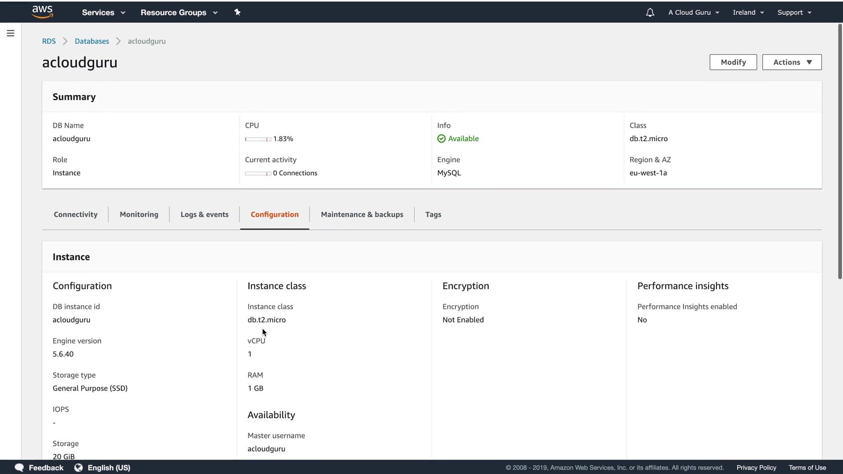This screenshot has width=843, height=474.
Task: Open the notifications bell icon
Action: [x=650, y=12]
